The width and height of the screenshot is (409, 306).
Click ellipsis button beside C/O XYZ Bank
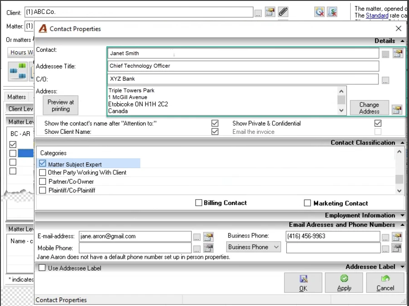point(385,80)
